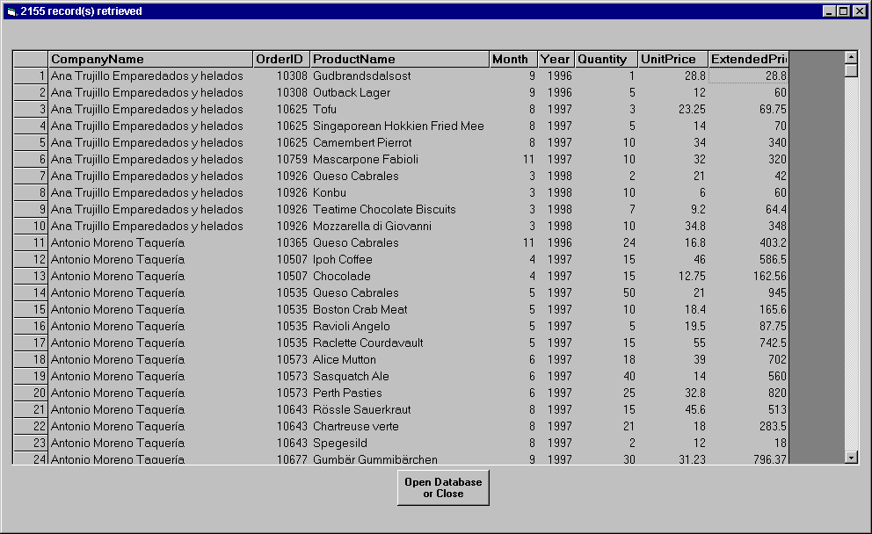This screenshot has width=872, height=534.
Task: Click the Chartreuse verte cell
Action: [x=399, y=426]
